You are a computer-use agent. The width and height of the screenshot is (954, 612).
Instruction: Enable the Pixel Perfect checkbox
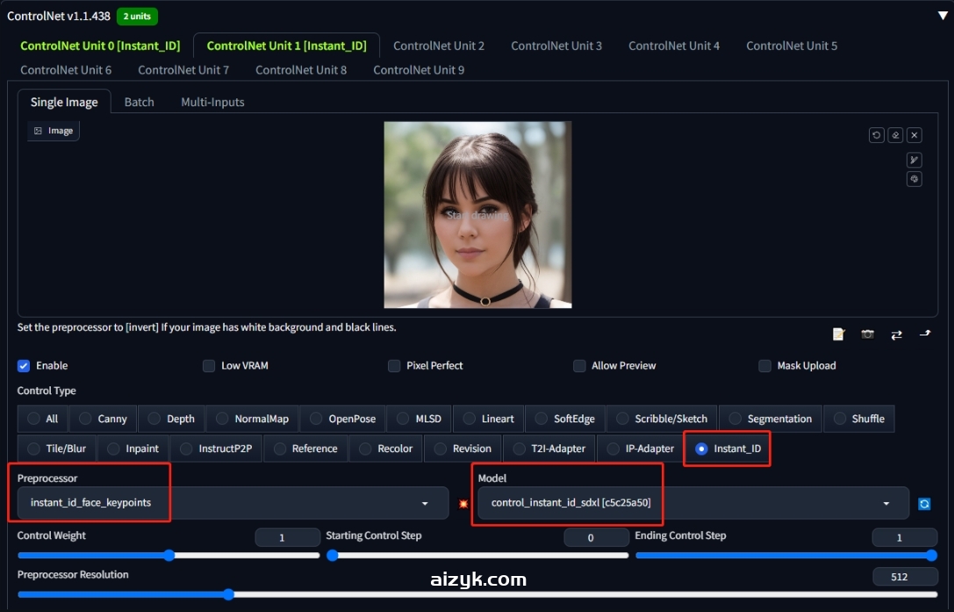pyautogui.click(x=394, y=365)
